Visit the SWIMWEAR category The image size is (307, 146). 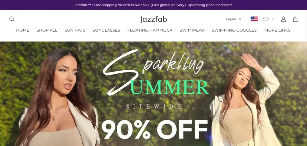click(192, 30)
